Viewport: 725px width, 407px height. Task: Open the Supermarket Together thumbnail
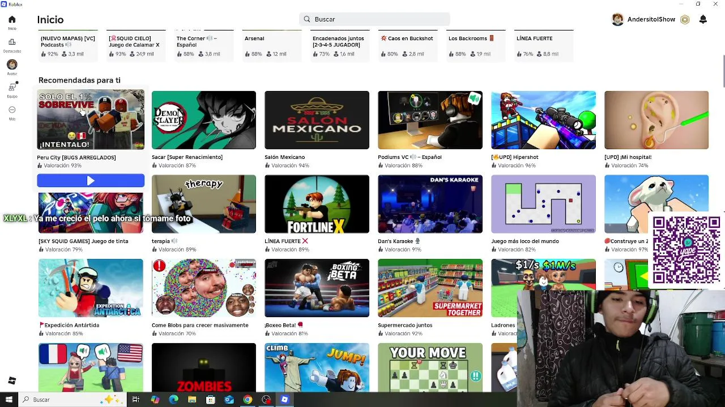(x=430, y=288)
